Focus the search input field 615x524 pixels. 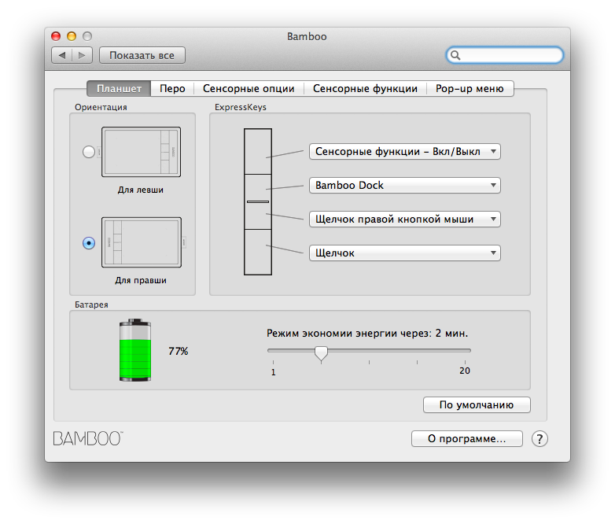coord(505,55)
